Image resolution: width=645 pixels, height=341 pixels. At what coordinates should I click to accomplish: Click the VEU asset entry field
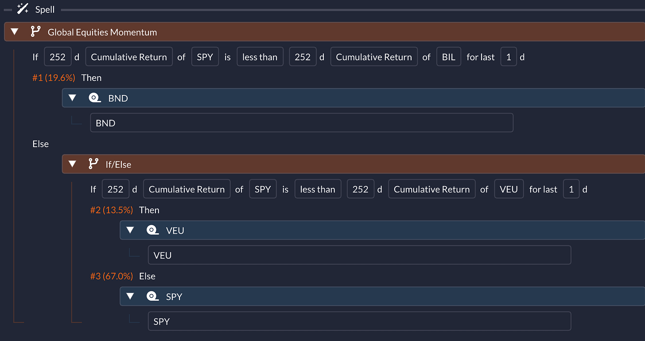[x=359, y=255]
